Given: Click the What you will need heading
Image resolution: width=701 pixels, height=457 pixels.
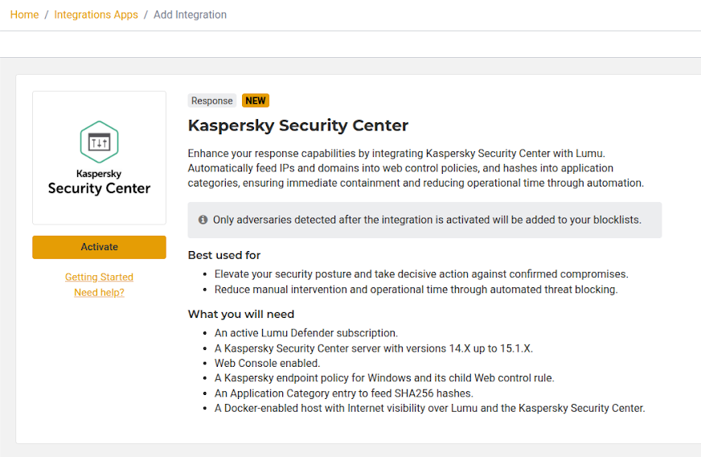Looking at the screenshot, I should coord(241,314).
